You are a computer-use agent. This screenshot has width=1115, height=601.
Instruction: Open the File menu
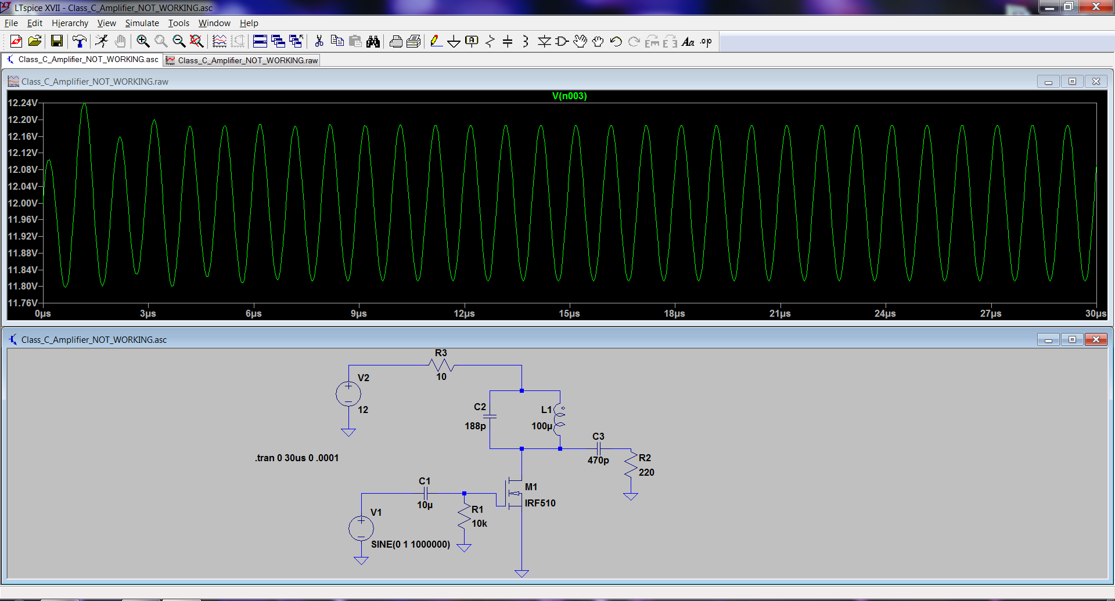(x=11, y=23)
